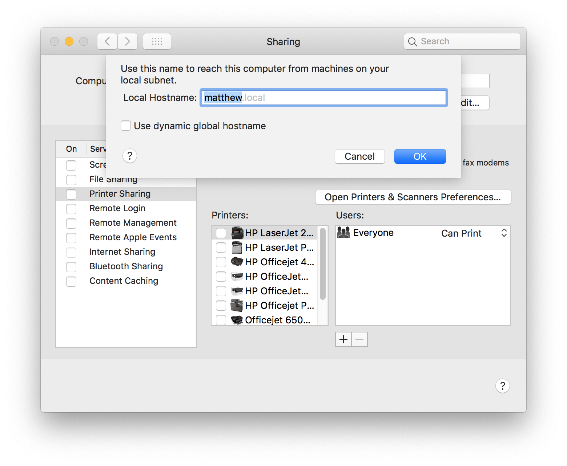567x466 pixels.
Task: Check the Officejet 650... printer
Action: click(x=221, y=320)
